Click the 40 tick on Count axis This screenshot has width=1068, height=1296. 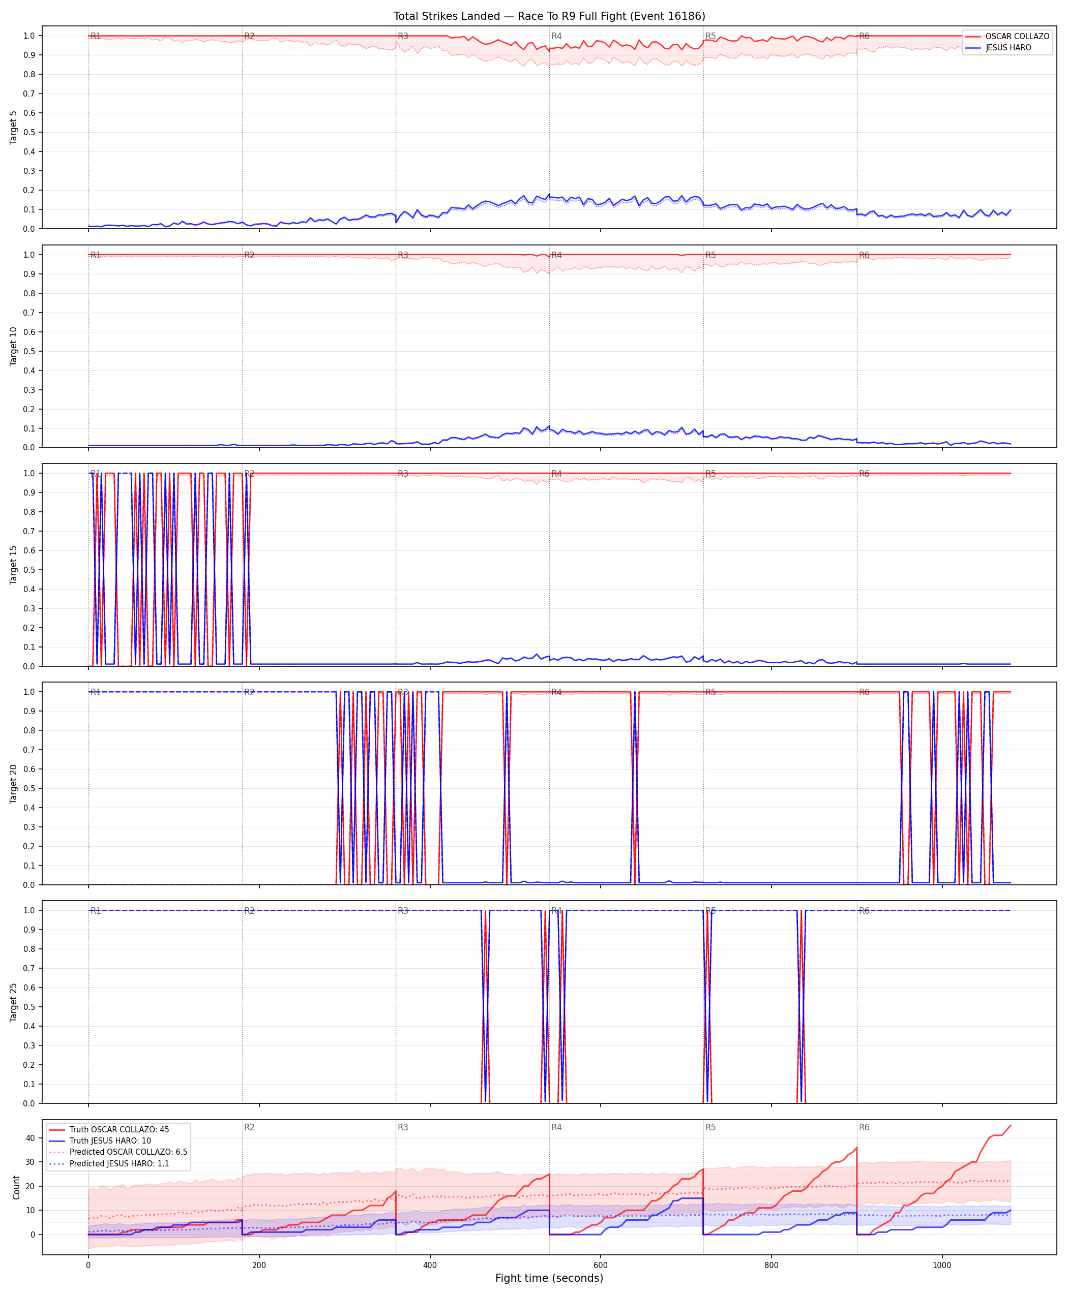click(x=30, y=1138)
